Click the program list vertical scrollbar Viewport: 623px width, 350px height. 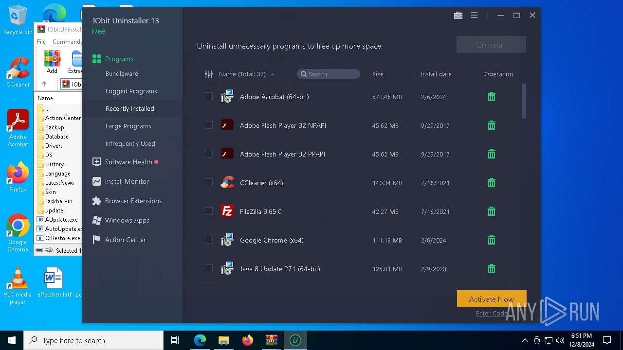pos(524,101)
